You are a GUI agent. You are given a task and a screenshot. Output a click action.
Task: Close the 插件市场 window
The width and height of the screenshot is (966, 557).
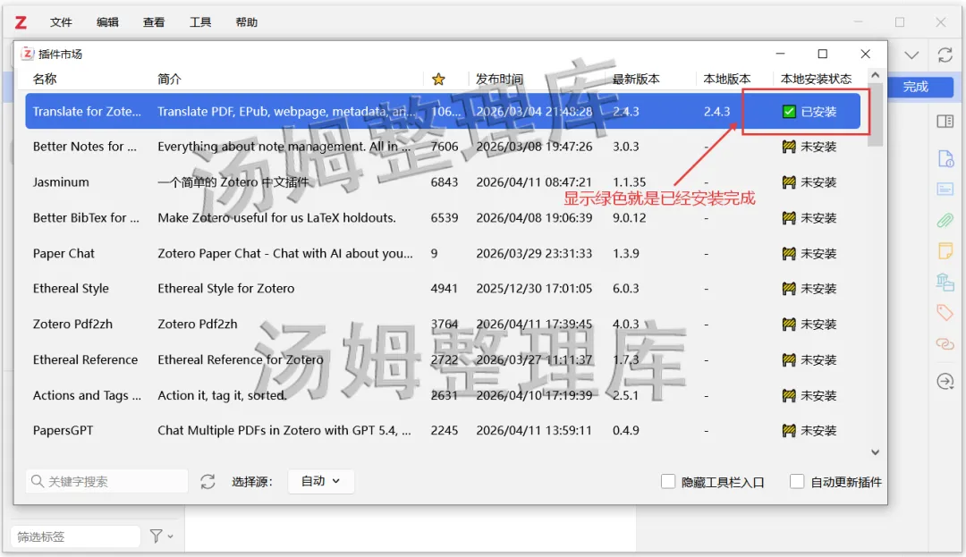click(x=866, y=55)
